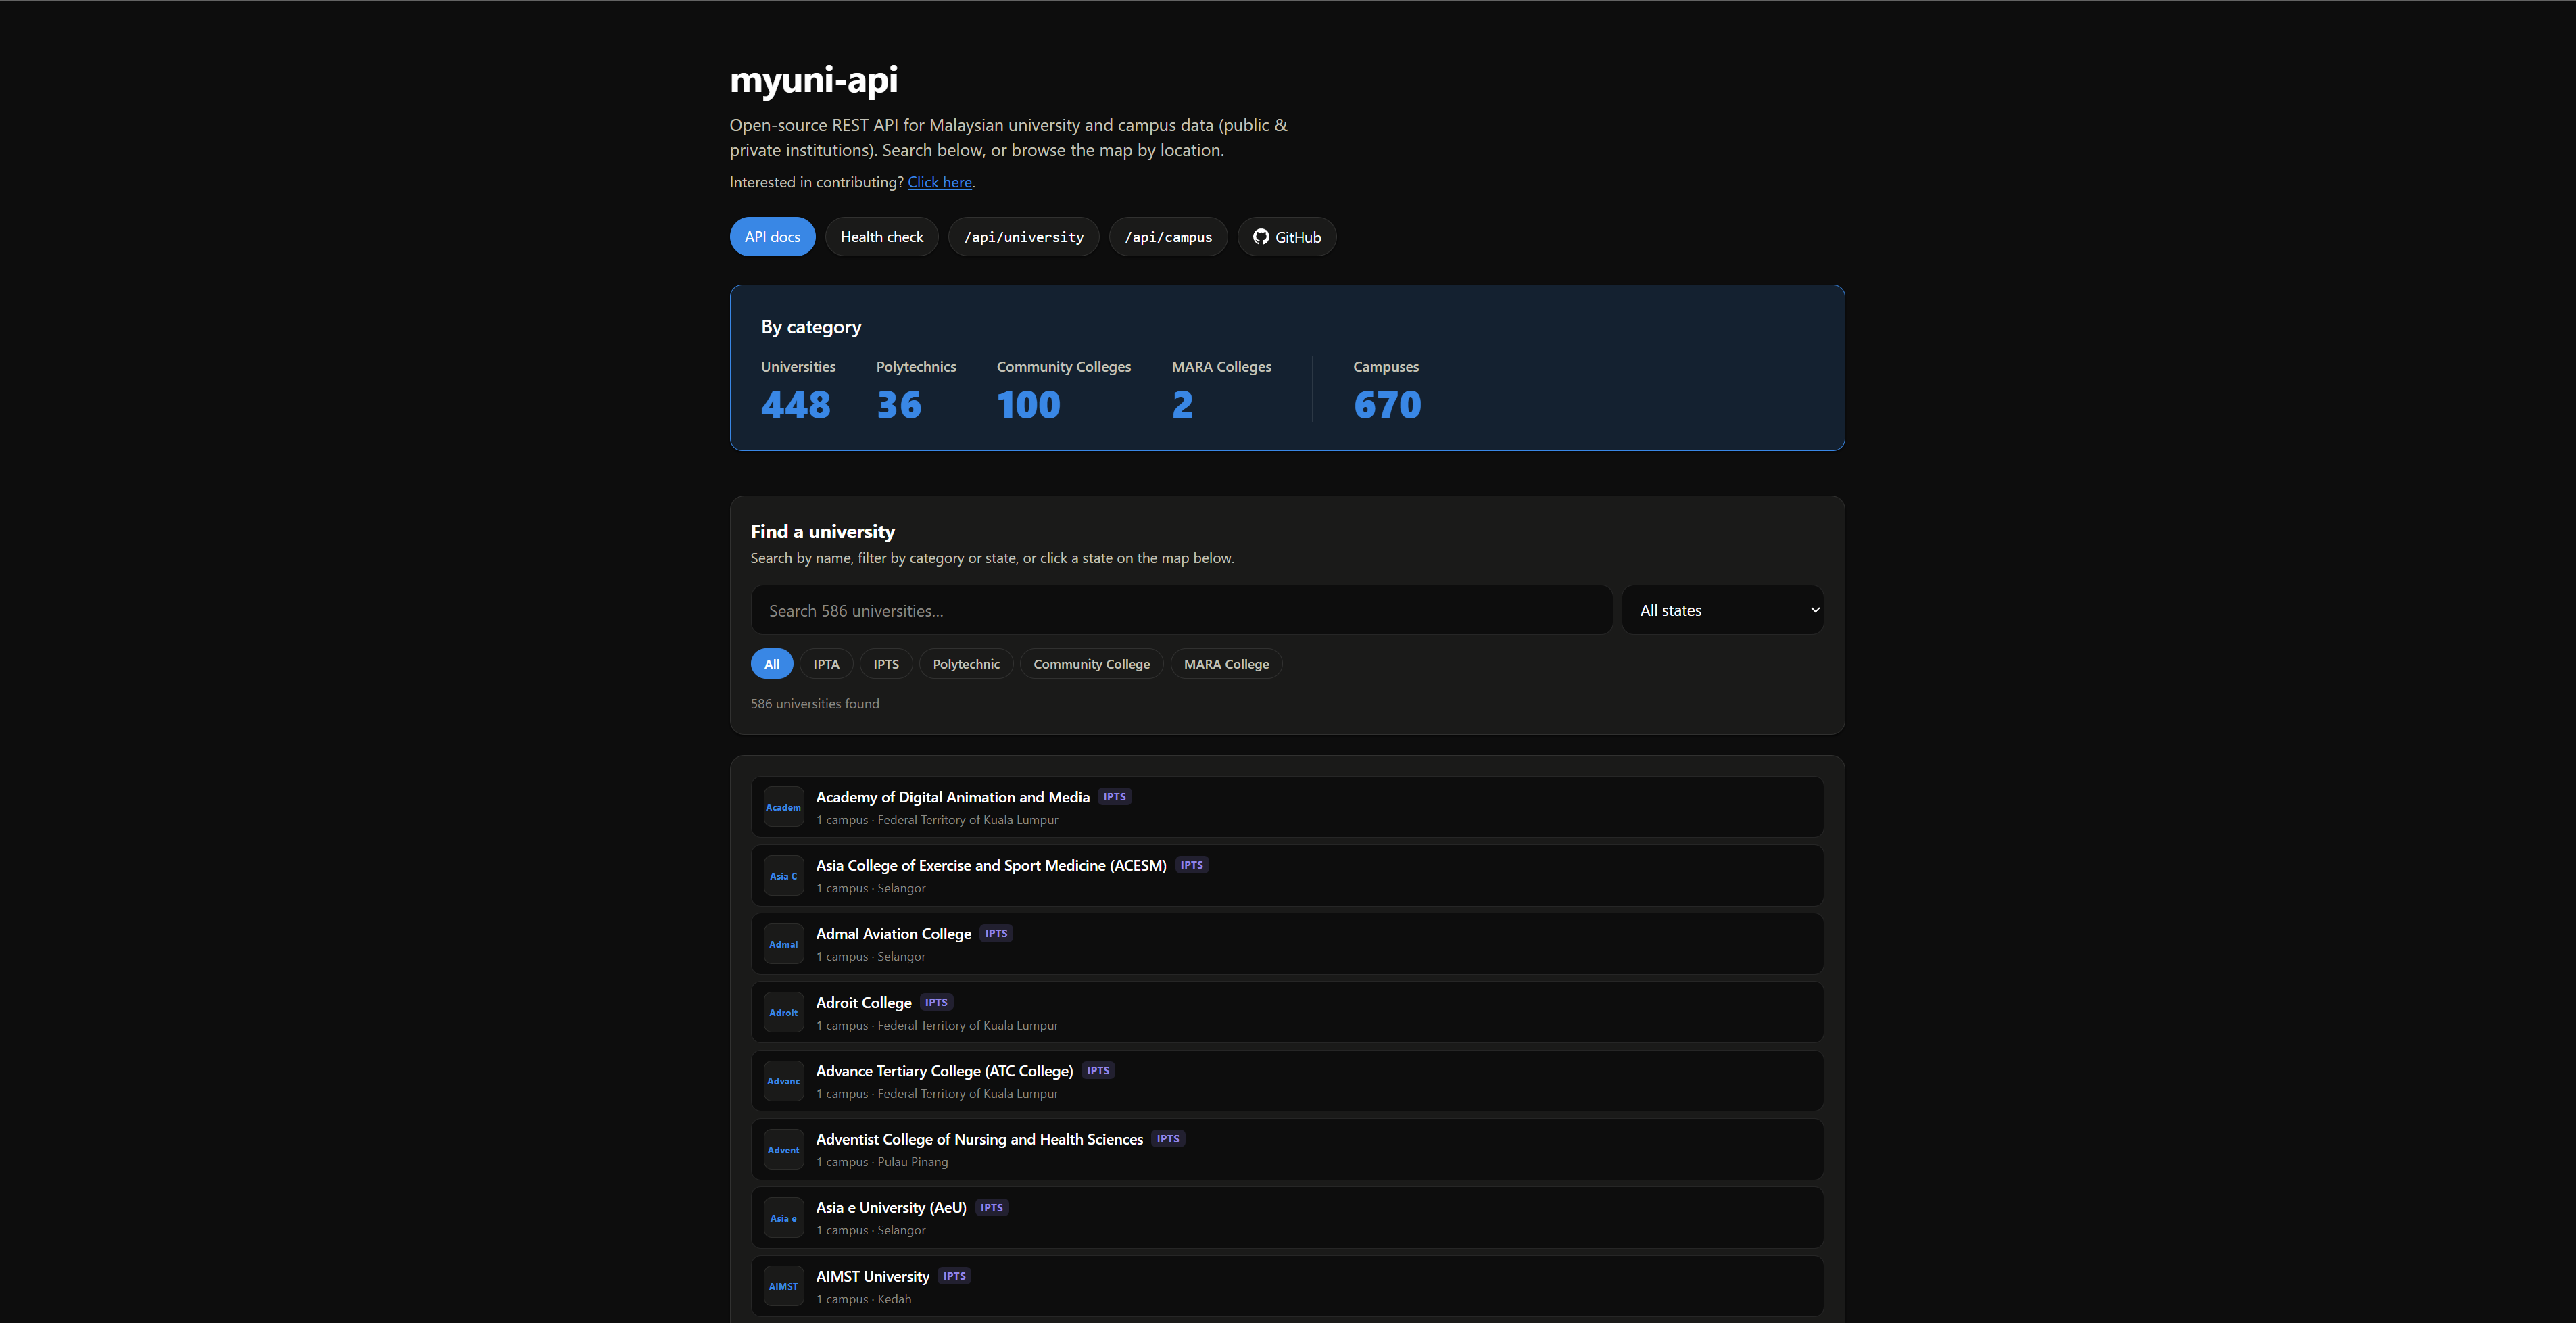Click the Adroit College logo thumbnail
This screenshot has height=1323, width=2576.
click(x=783, y=1013)
